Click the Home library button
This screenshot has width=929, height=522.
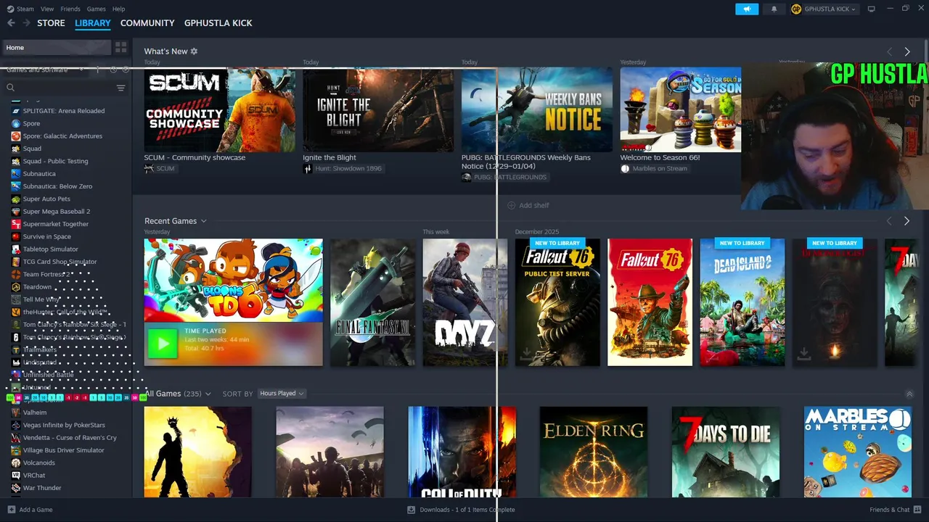pyautogui.click(x=56, y=47)
